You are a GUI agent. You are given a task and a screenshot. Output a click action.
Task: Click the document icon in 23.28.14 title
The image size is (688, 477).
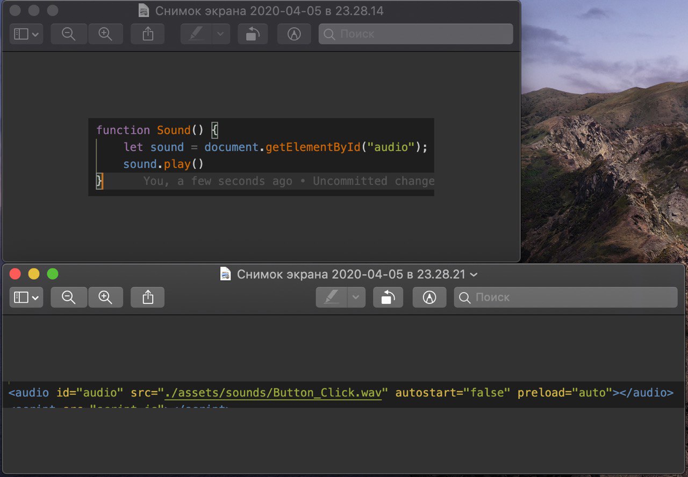144,11
